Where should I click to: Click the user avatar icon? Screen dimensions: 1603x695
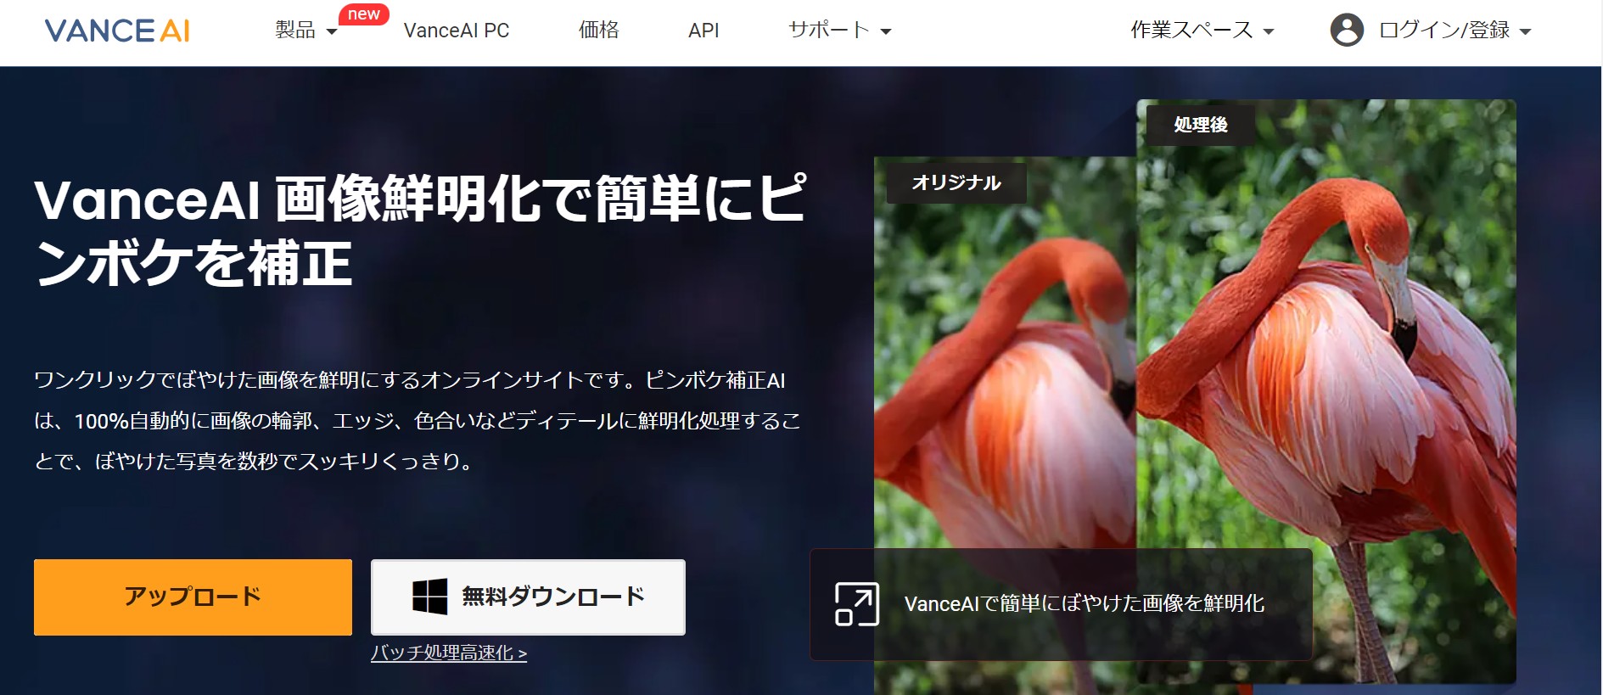tap(1346, 31)
